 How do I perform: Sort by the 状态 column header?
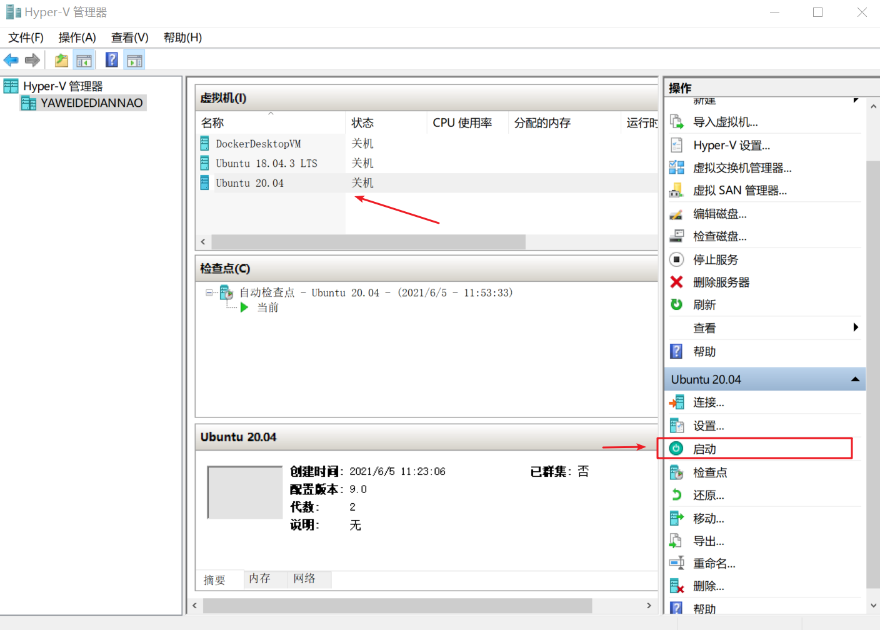point(386,122)
